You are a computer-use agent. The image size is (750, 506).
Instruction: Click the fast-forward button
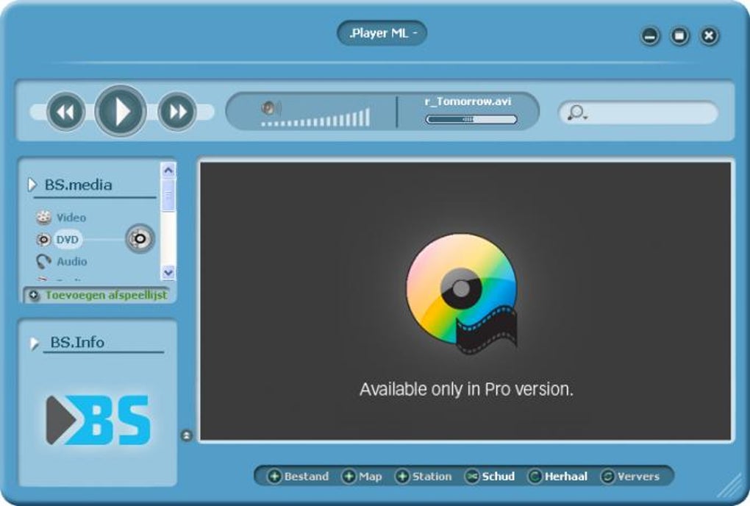click(x=177, y=112)
